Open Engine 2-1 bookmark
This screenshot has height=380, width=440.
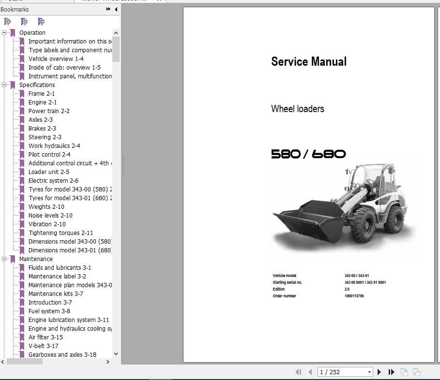click(43, 102)
